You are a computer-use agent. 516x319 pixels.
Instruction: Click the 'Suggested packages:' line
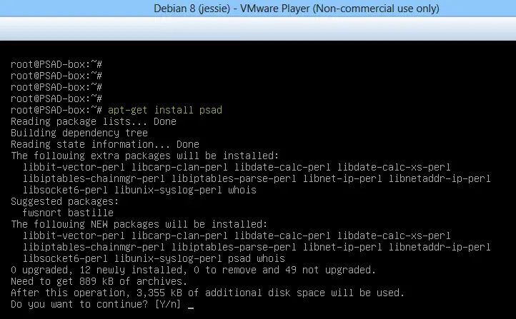[65, 201]
